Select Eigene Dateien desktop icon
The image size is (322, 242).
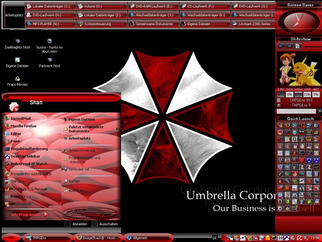[18, 63]
